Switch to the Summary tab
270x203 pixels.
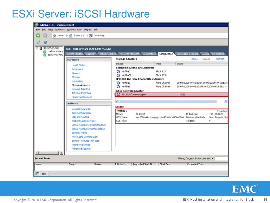(x=91, y=54)
